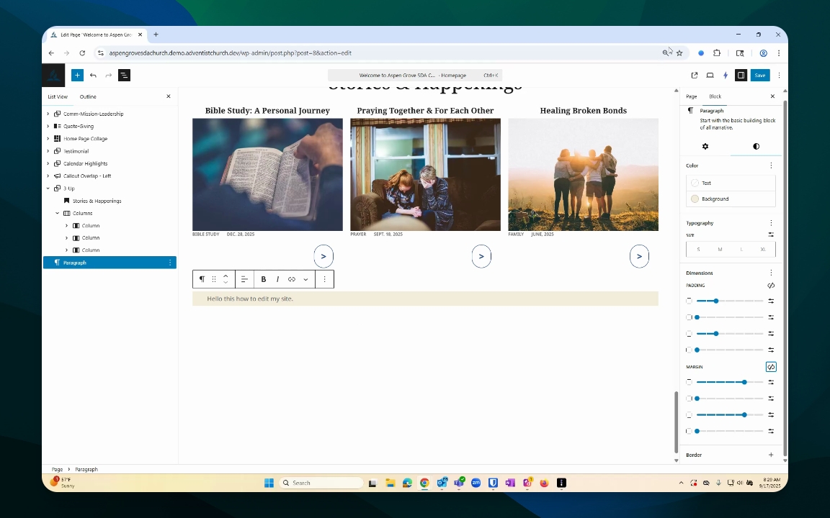Click the Save button
This screenshot has width=830, height=518.
point(759,75)
